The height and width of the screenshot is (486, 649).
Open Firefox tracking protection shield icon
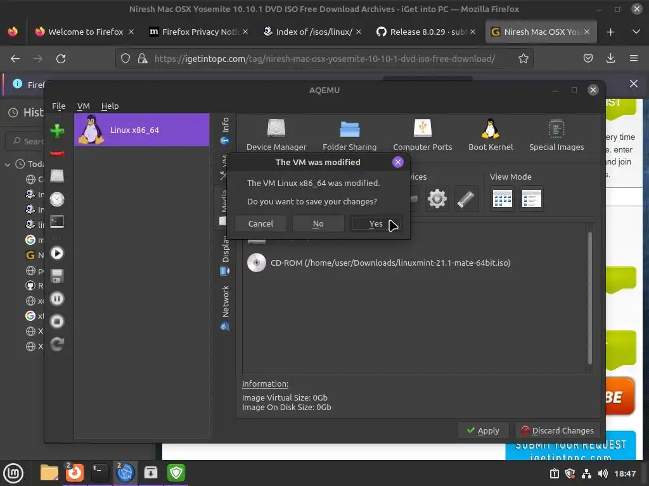click(x=125, y=59)
